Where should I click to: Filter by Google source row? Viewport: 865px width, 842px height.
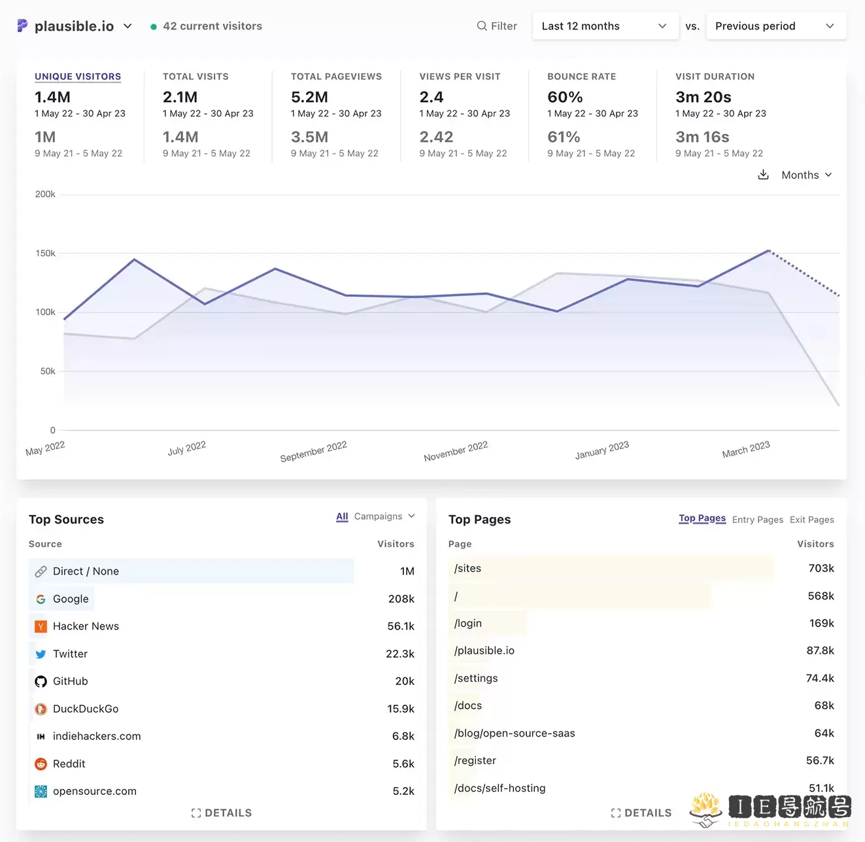(71, 599)
